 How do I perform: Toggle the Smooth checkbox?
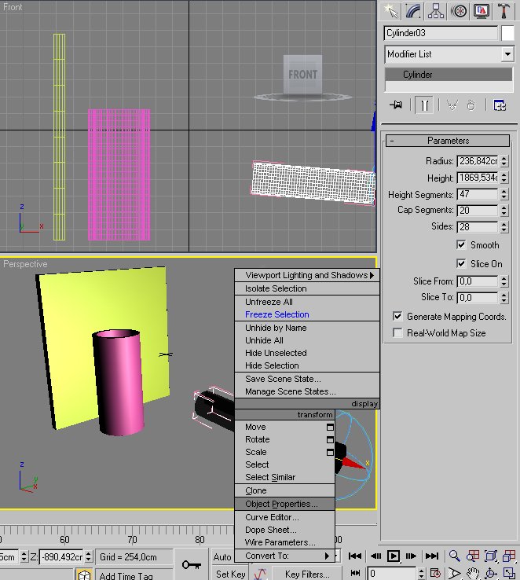(x=461, y=244)
